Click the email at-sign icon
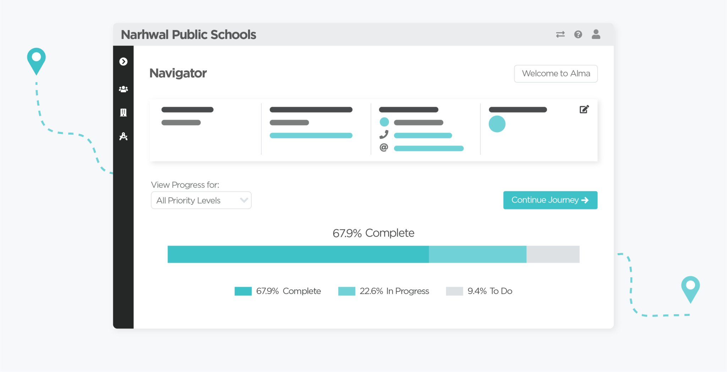The image size is (727, 372). (x=384, y=147)
